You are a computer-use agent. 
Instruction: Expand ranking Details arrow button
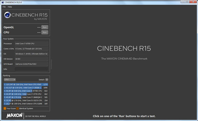(47, 80)
